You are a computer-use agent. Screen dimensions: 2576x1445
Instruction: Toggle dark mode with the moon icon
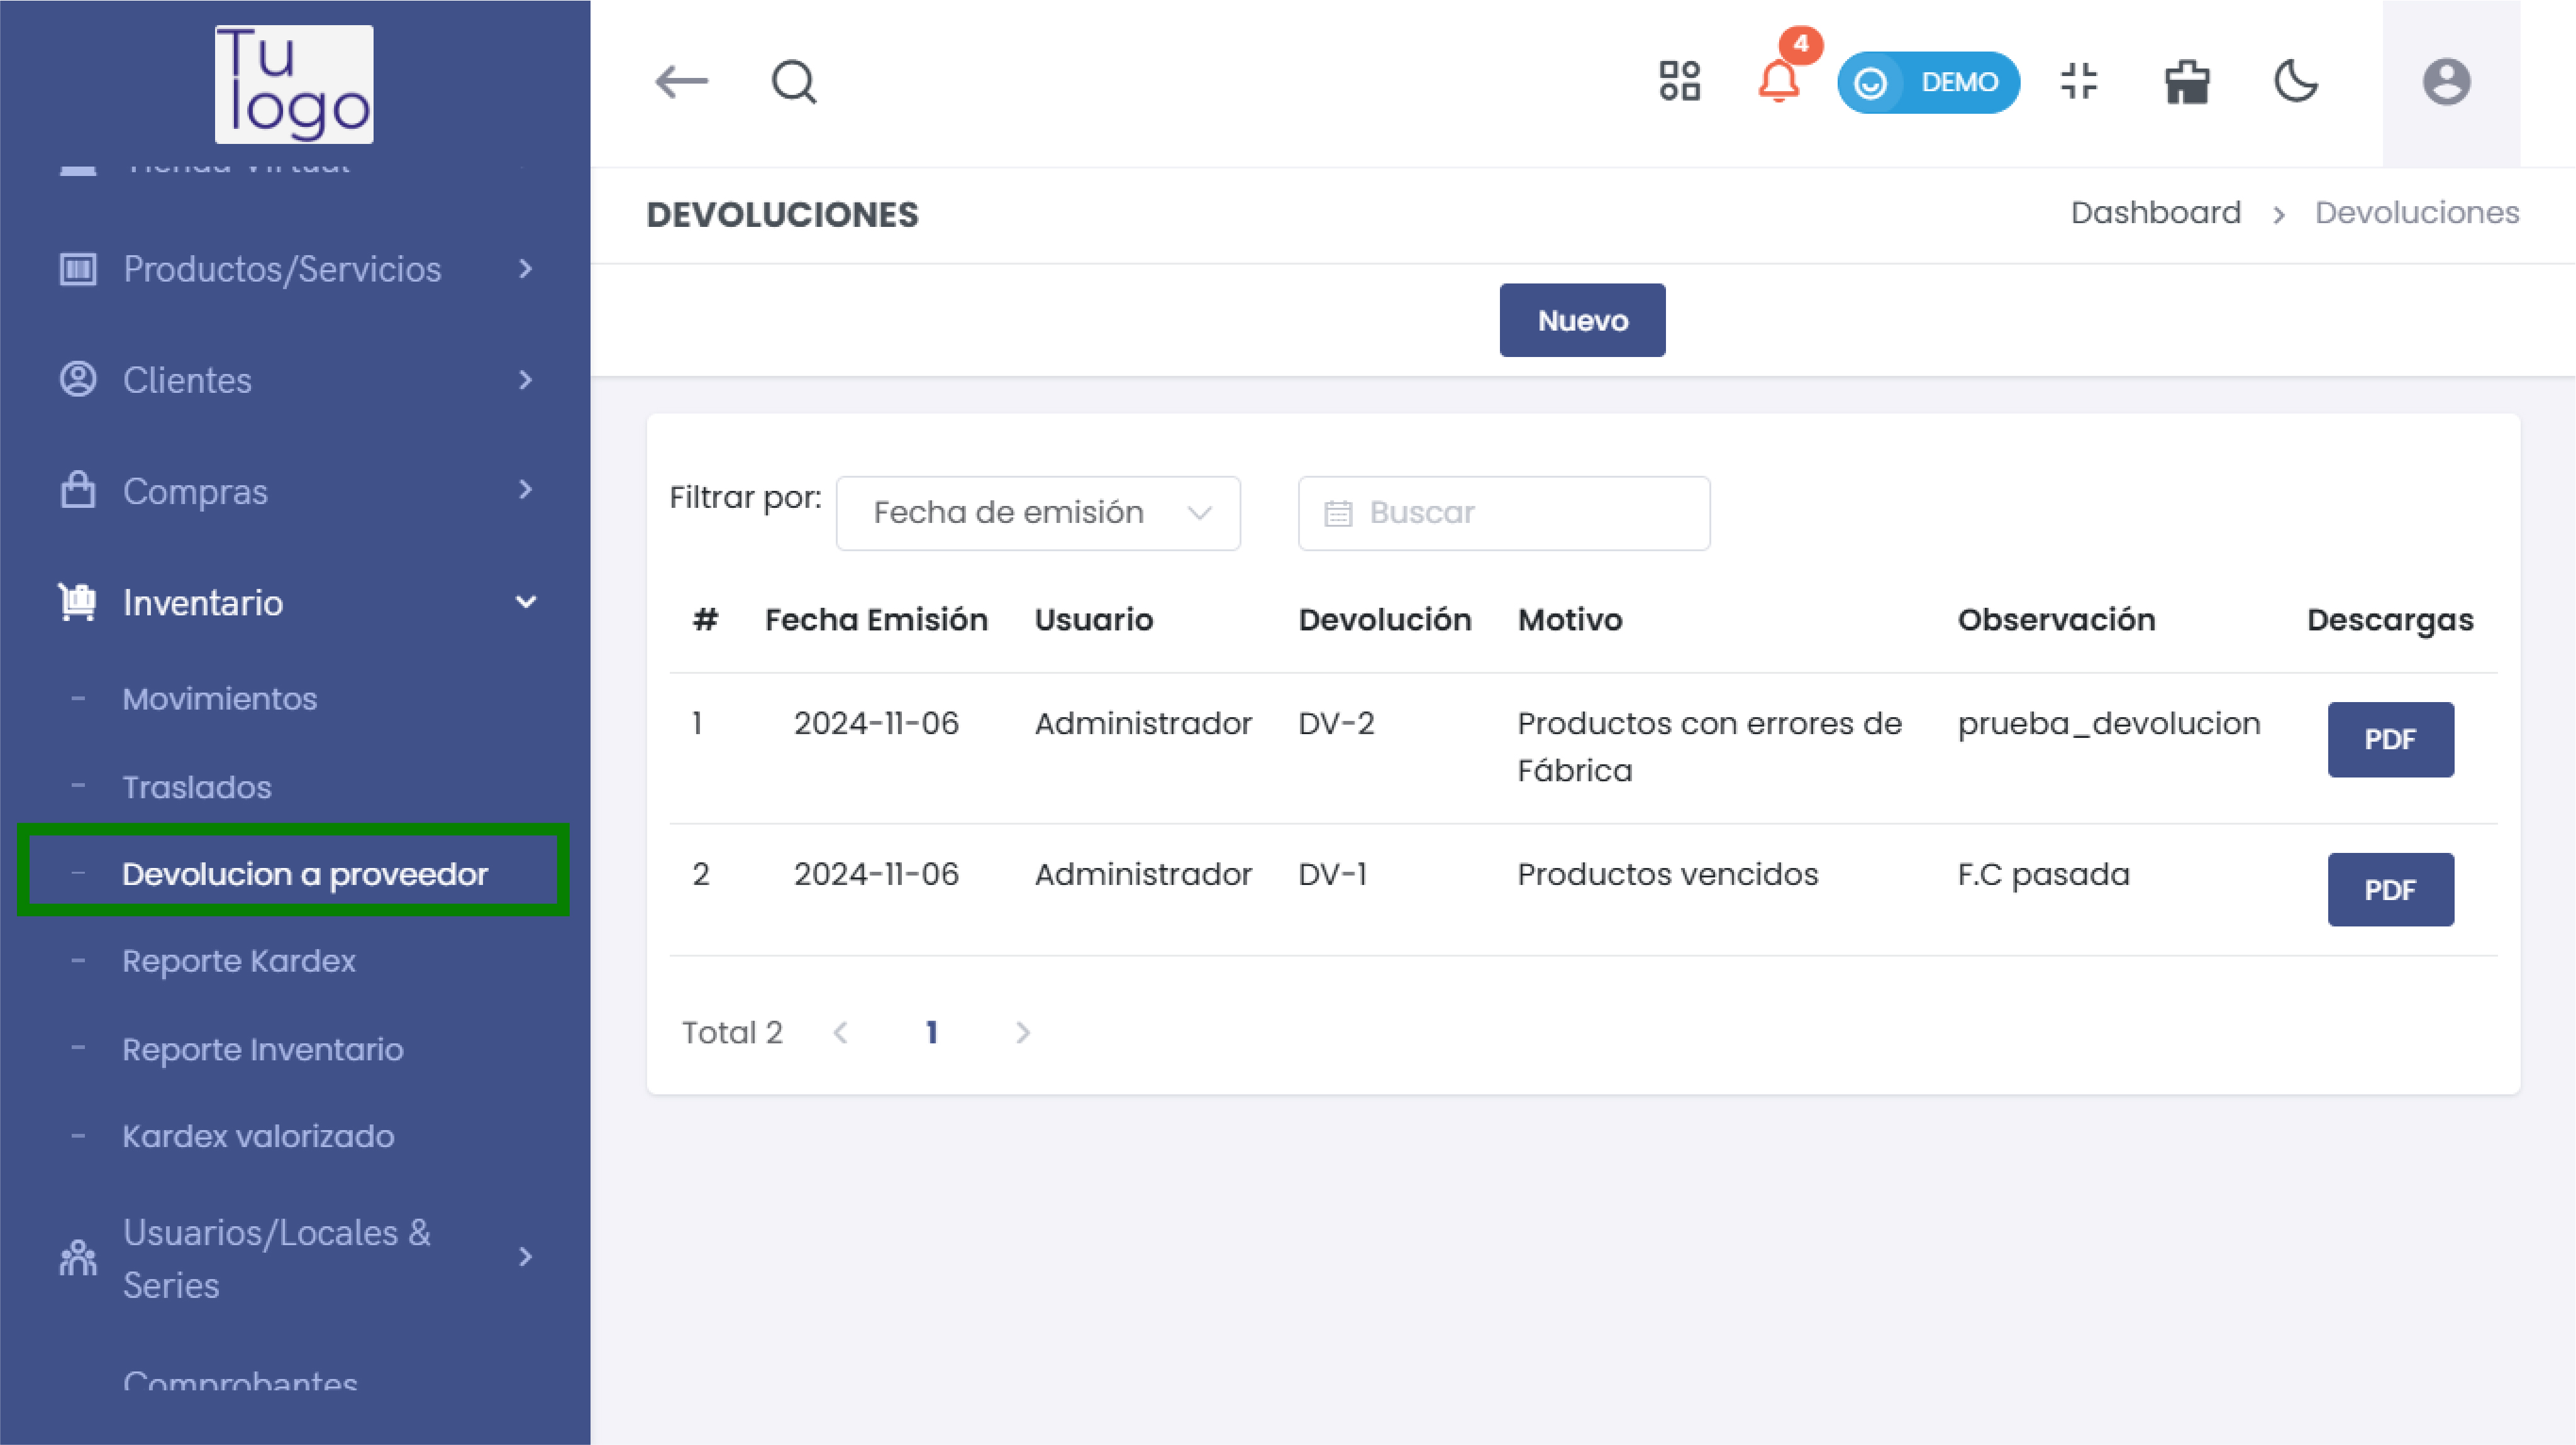(x=2296, y=82)
